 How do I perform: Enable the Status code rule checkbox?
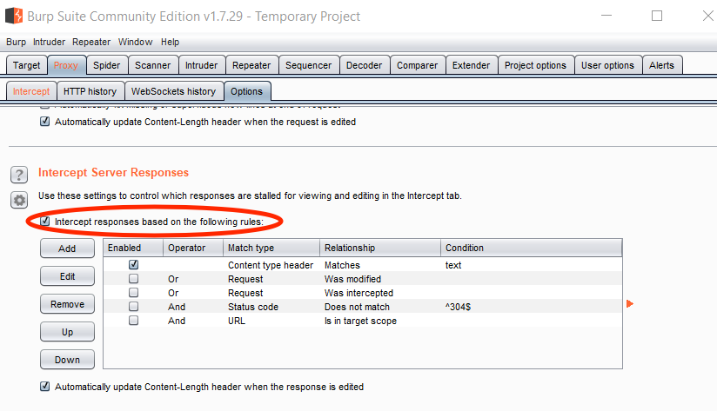(x=134, y=307)
